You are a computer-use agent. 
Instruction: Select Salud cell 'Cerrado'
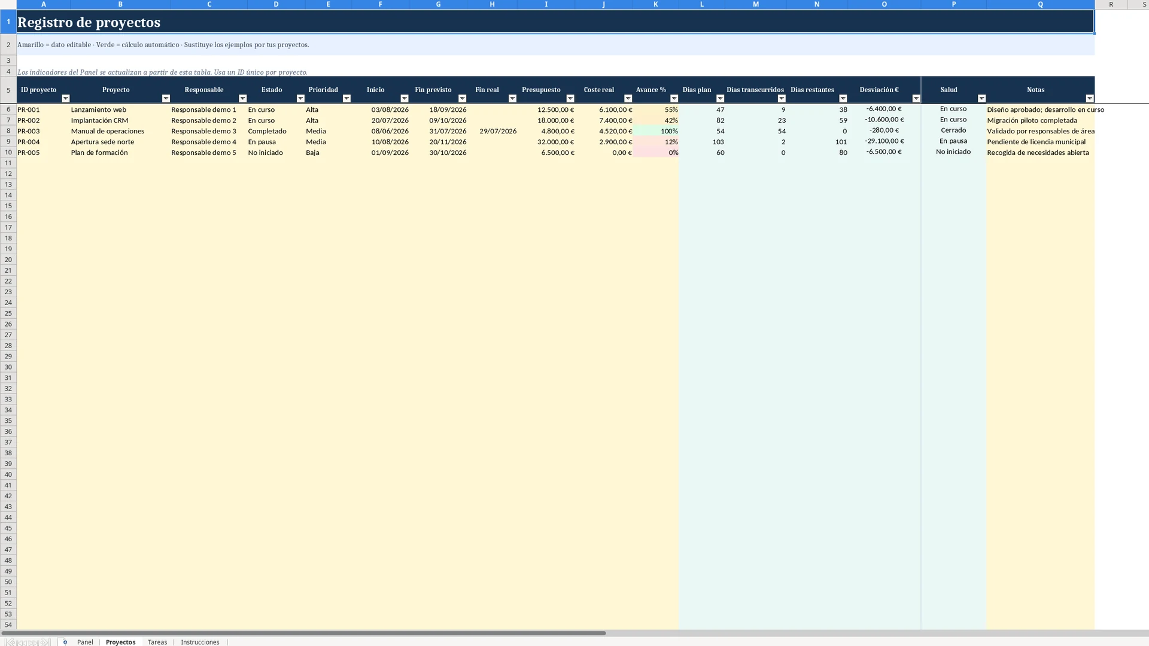tap(953, 131)
